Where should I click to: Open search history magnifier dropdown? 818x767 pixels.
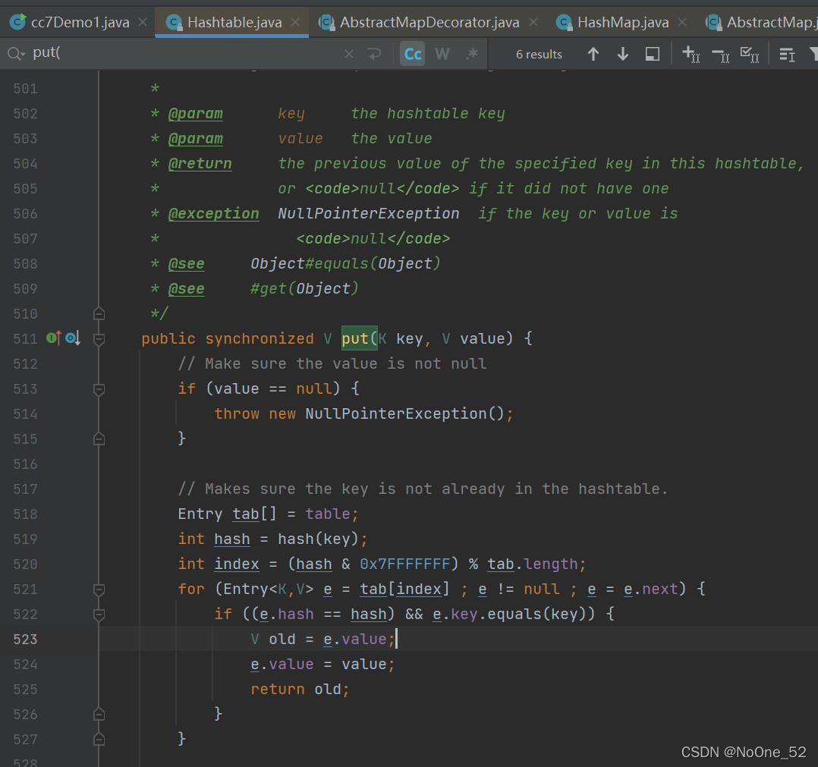point(16,54)
